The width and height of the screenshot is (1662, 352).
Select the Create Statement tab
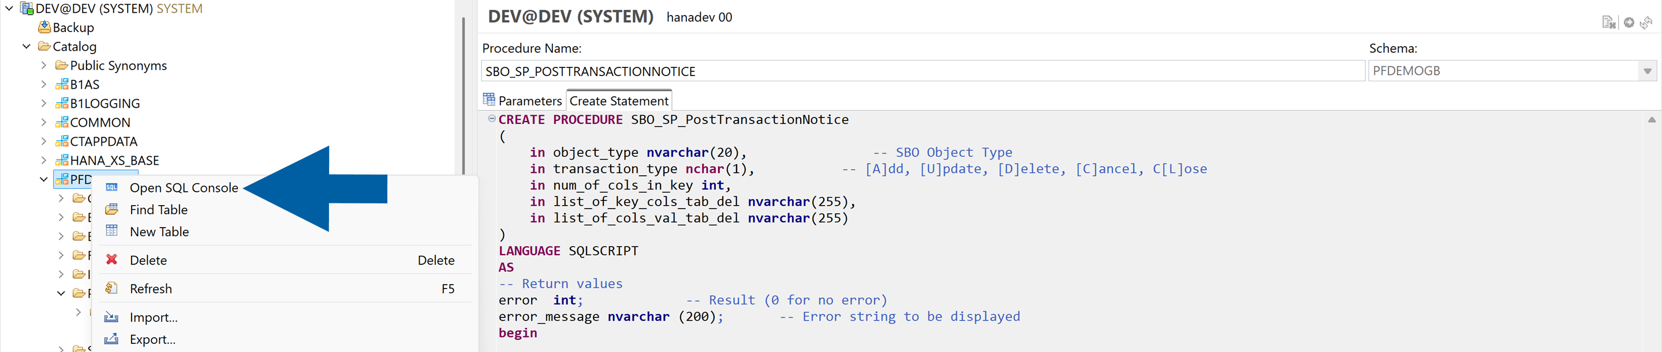tap(618, 100)
